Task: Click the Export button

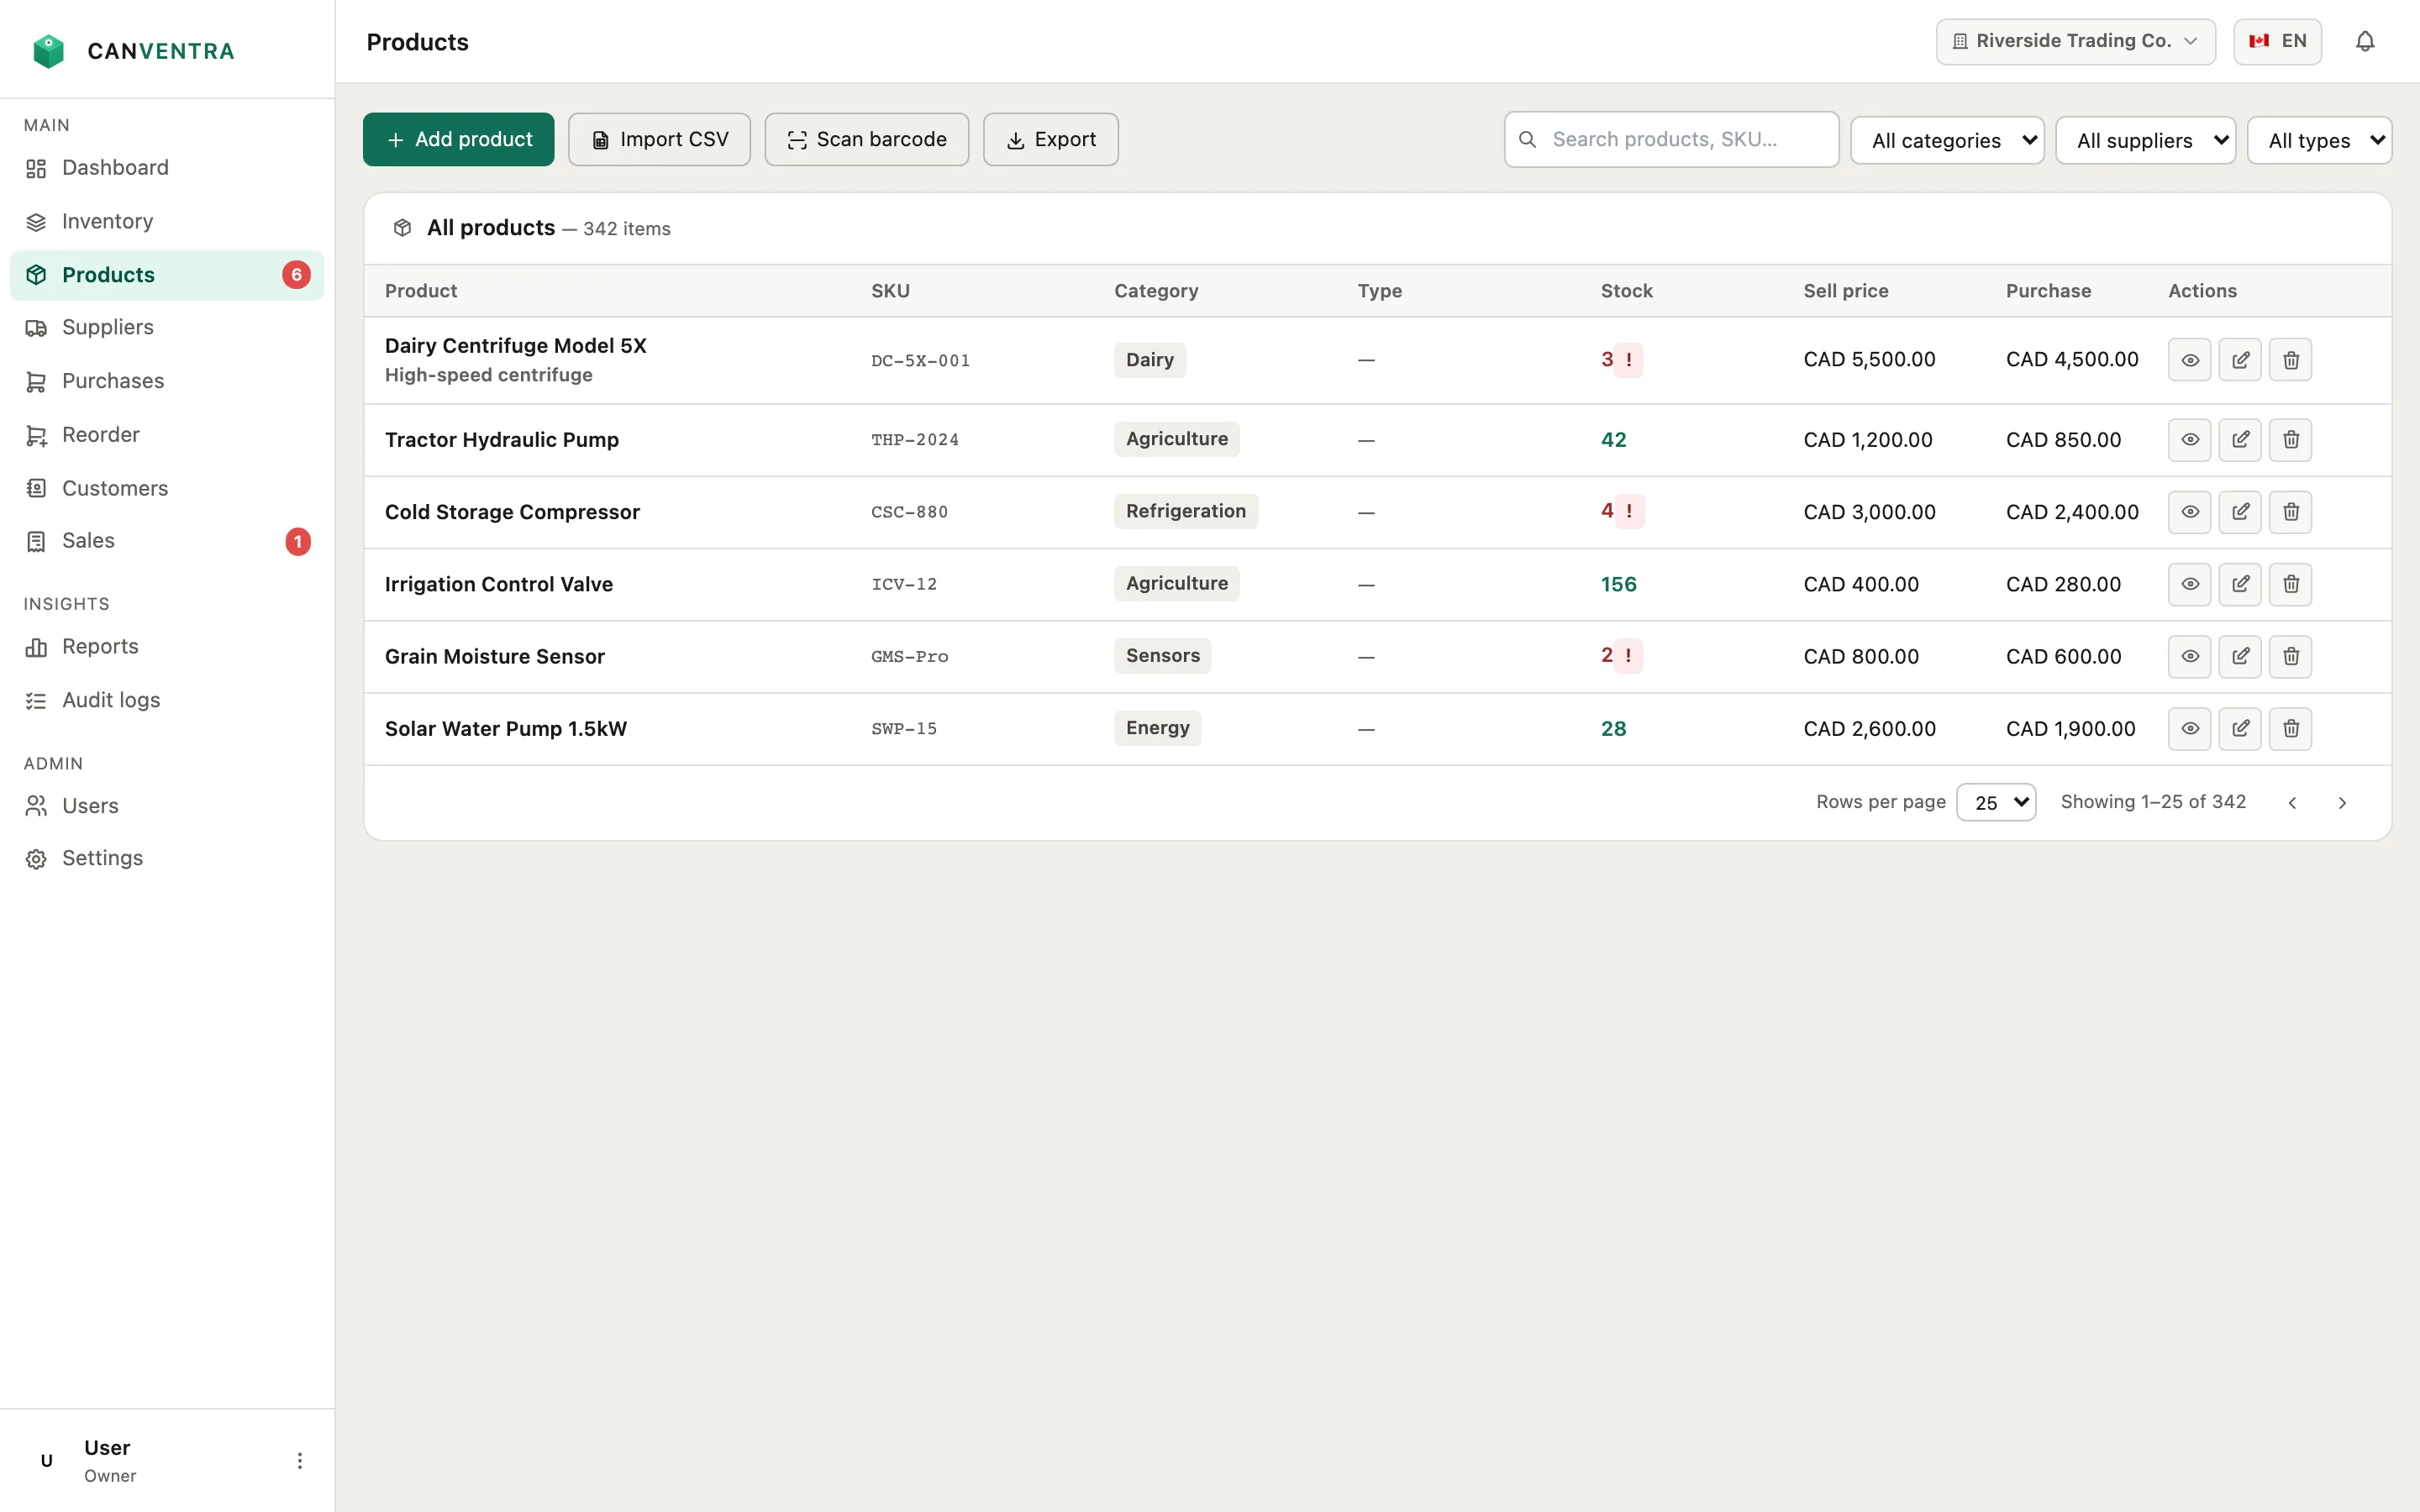Action: pyautogui.click(x=1050, y=140)
